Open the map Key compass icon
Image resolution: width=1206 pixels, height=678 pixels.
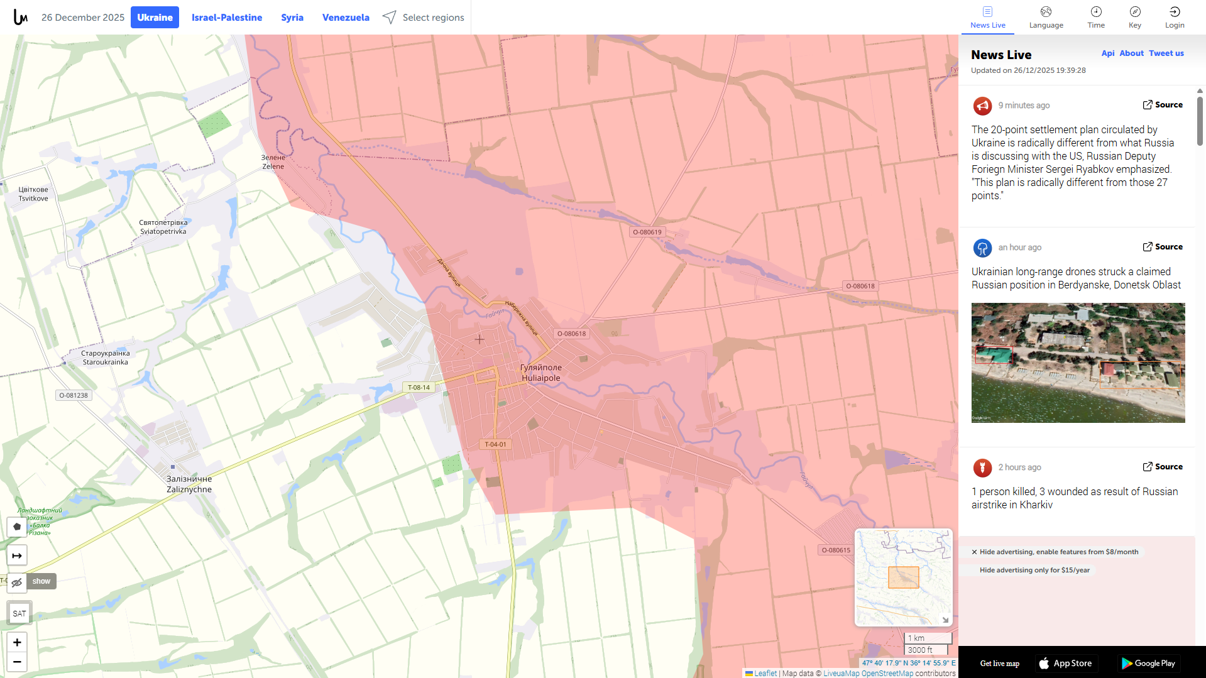1135,11
